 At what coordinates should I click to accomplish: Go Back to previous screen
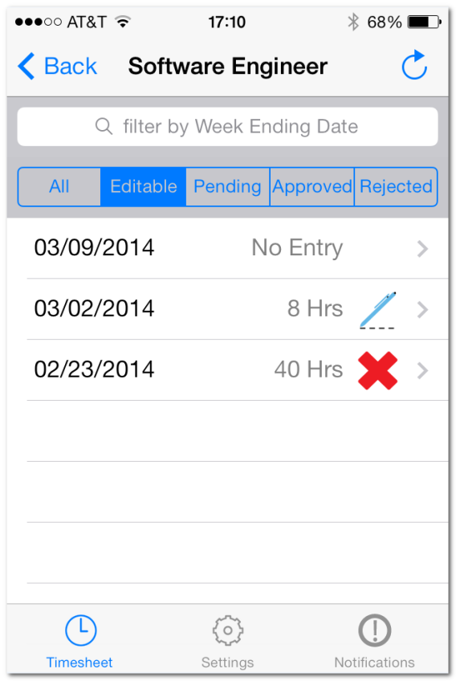57,66
